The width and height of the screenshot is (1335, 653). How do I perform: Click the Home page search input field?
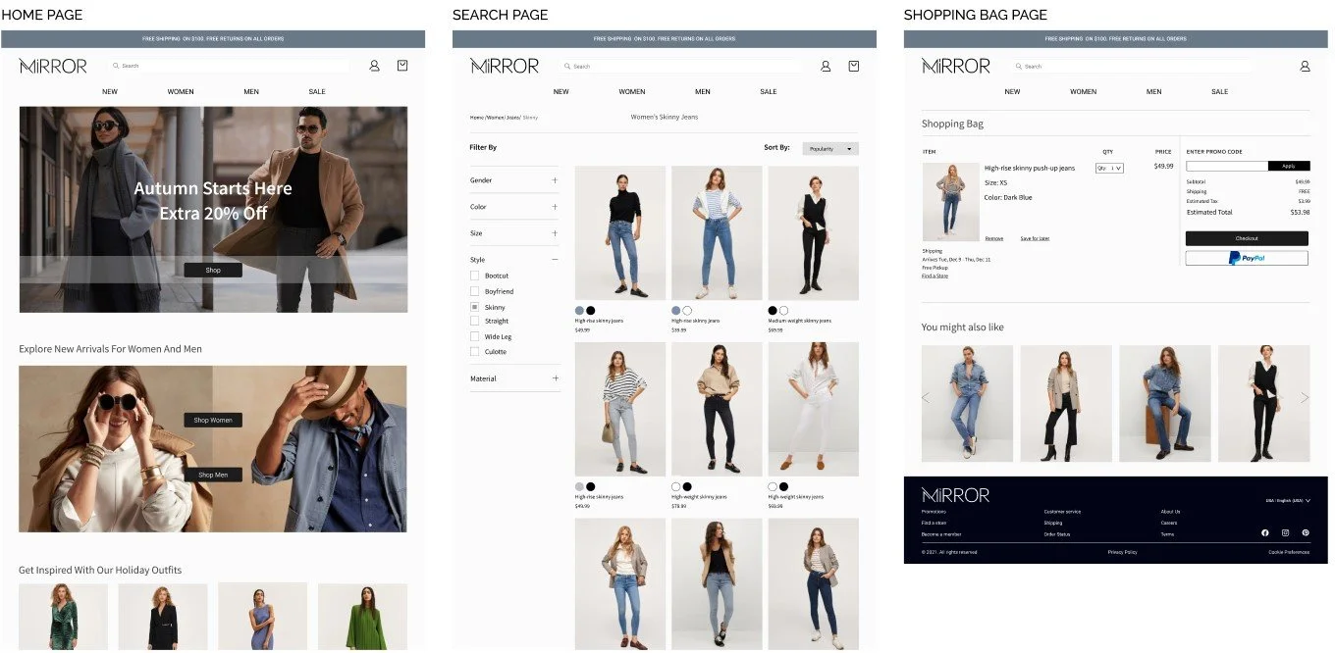pos(231,66)
